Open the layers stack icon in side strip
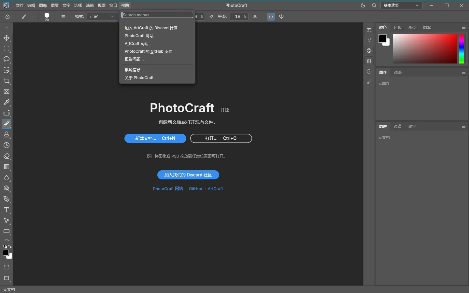 369,61
